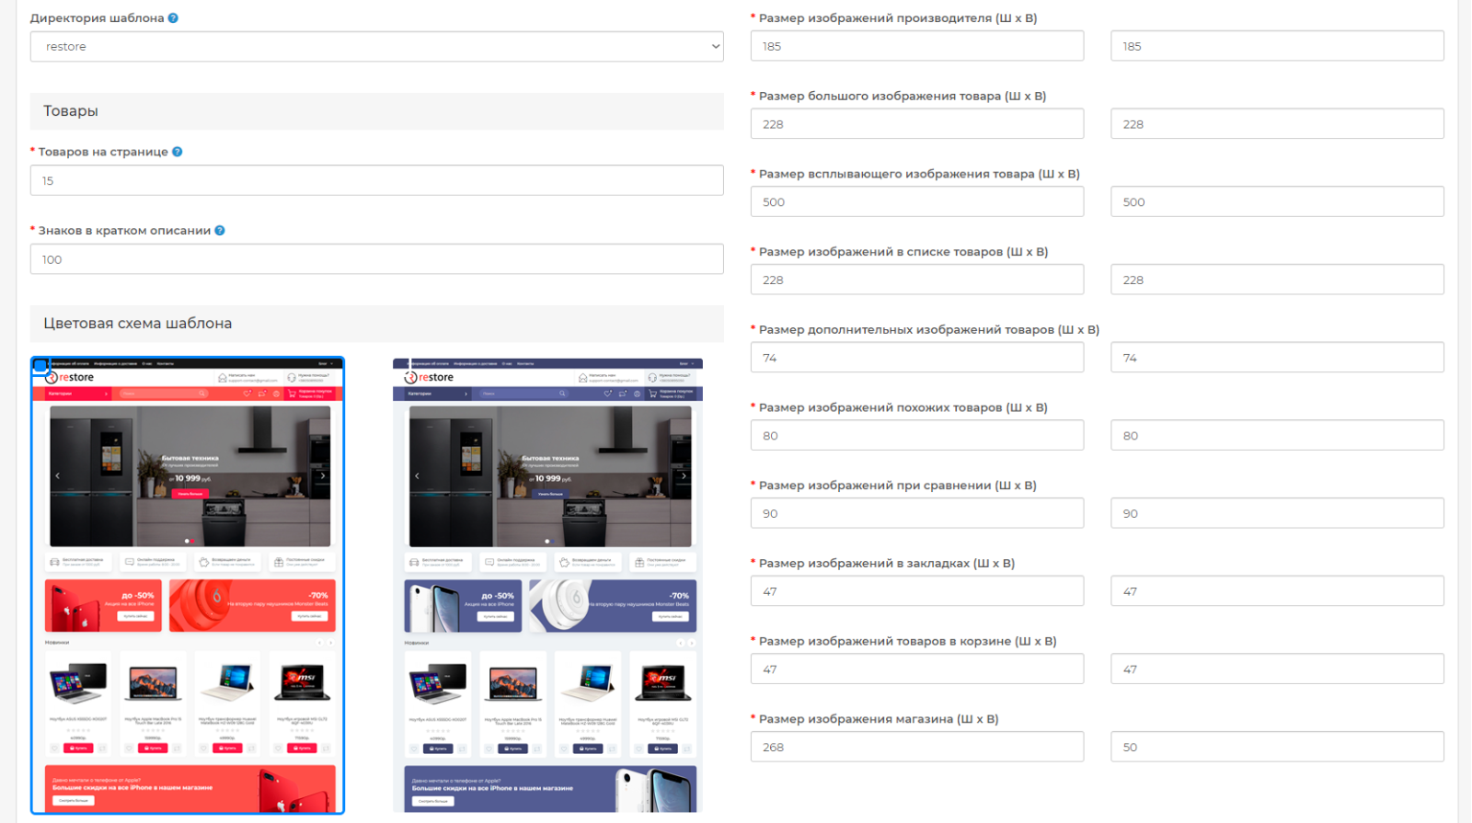
Task: Click the manufacturer image width field
Action: [916, 46]
